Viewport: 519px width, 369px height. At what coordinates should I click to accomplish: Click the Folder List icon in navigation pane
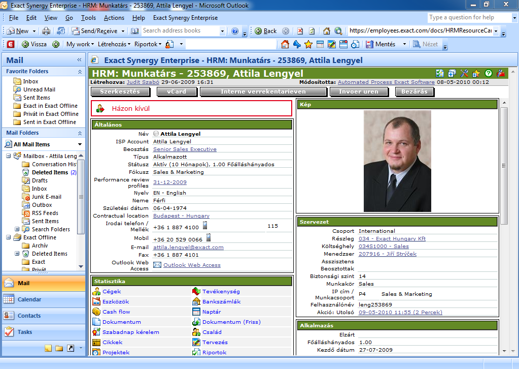(x=59, y=348)
